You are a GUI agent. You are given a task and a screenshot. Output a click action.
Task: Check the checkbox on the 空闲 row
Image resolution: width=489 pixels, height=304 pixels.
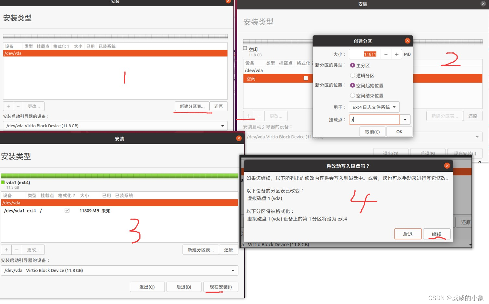click(x=305, y=78)
